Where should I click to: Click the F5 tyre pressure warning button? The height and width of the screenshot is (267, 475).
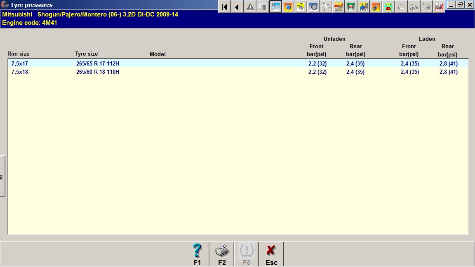(x=247, y=254)
